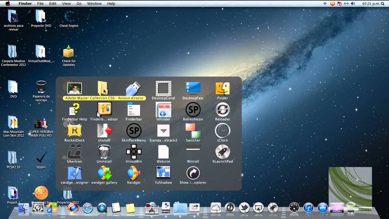This screenshot has width=389, height=219.
Task: Launch DesktopFast in the stack grid
Action: coord(193,88)
